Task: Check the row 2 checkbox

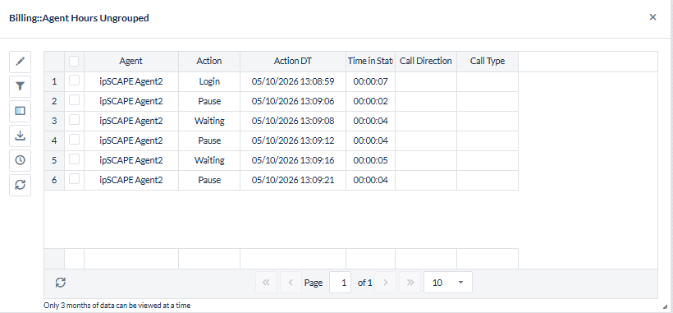Action: 74,100
